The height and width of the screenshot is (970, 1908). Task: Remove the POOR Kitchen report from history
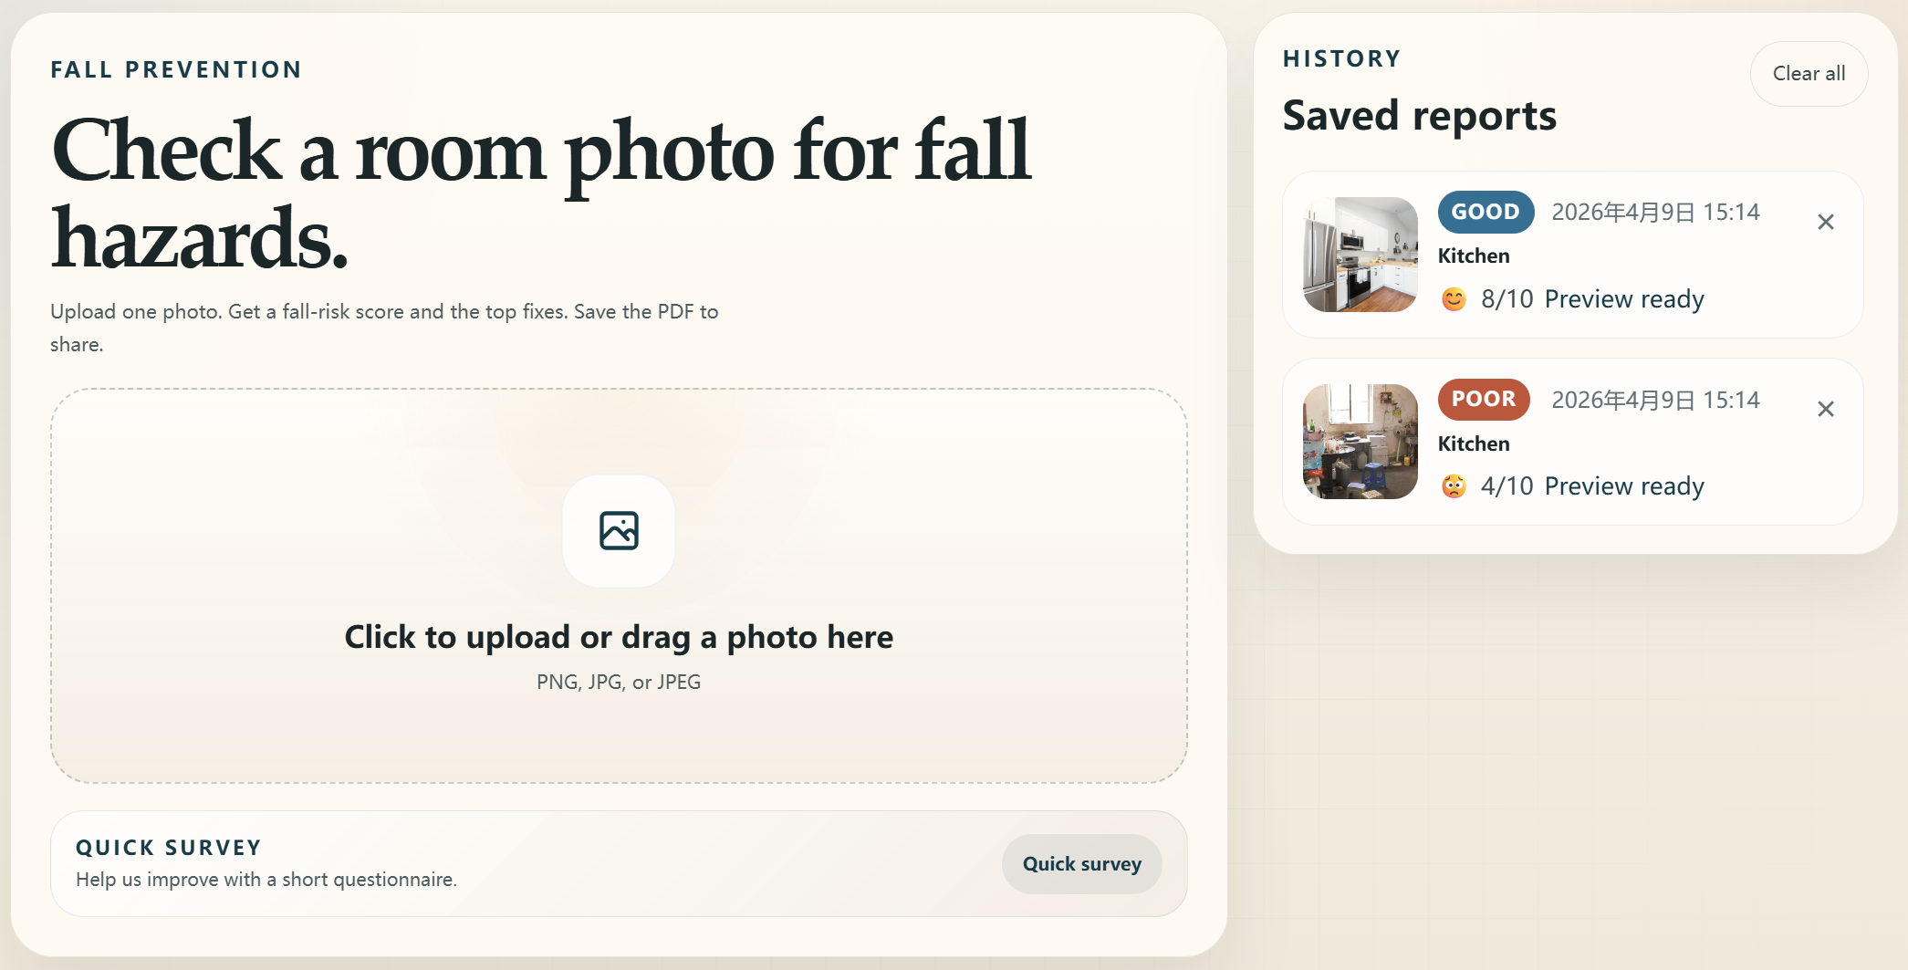(x=1826, y=409)
